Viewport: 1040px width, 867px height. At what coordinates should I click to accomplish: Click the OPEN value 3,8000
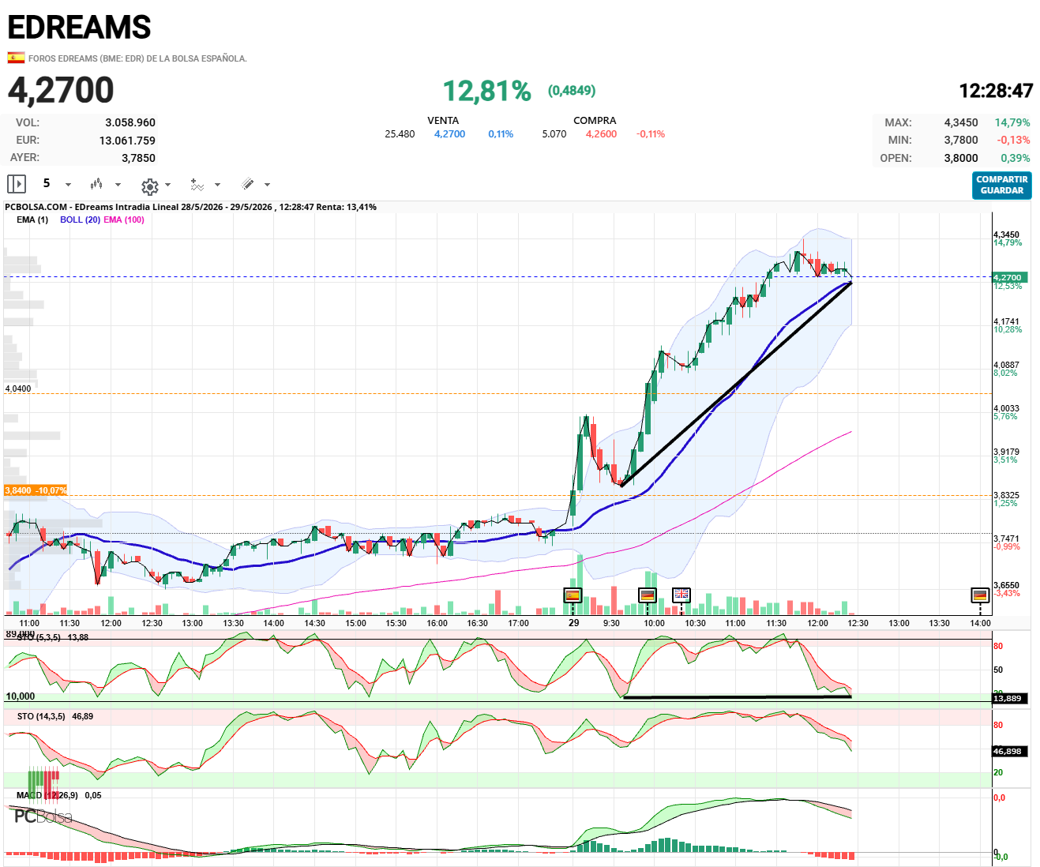pos(961,158)
